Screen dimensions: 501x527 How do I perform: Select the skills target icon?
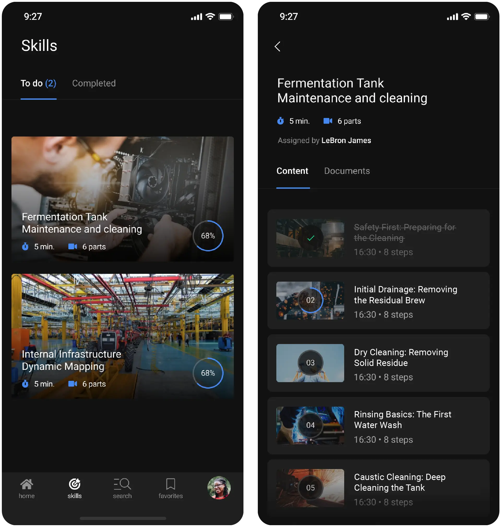(75, 484)
